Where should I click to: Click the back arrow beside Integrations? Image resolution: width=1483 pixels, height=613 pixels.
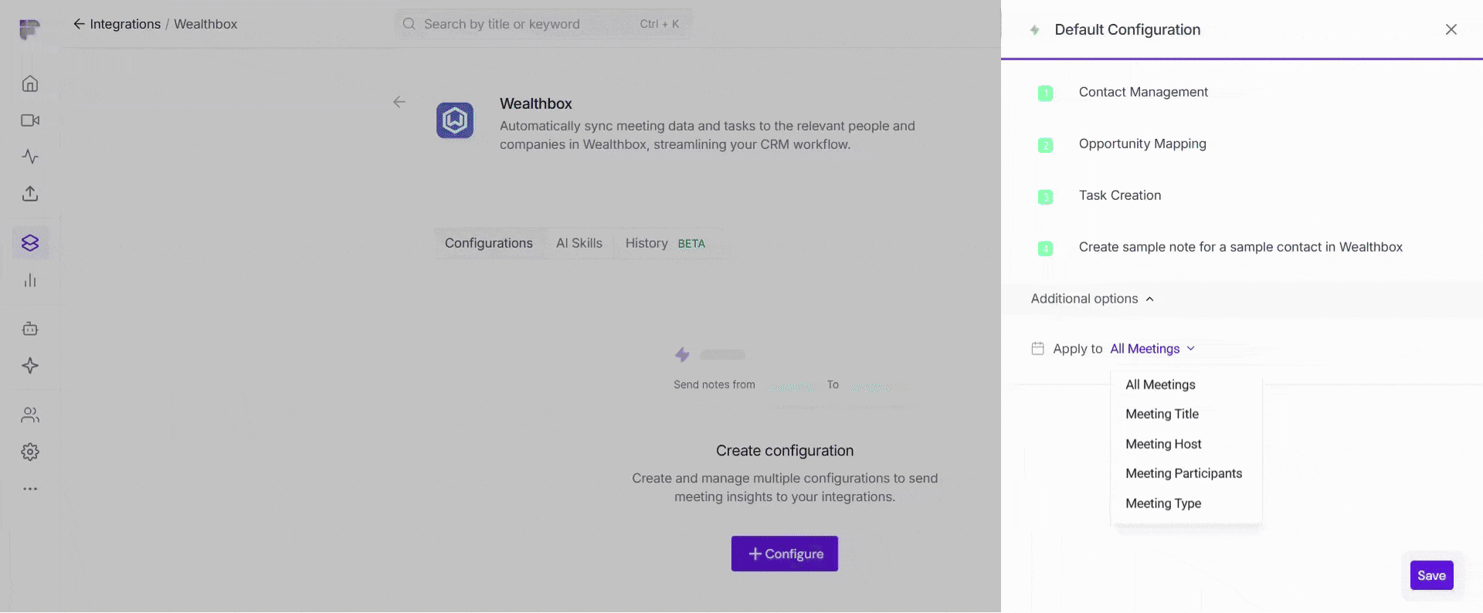click(x=79, y=24)
